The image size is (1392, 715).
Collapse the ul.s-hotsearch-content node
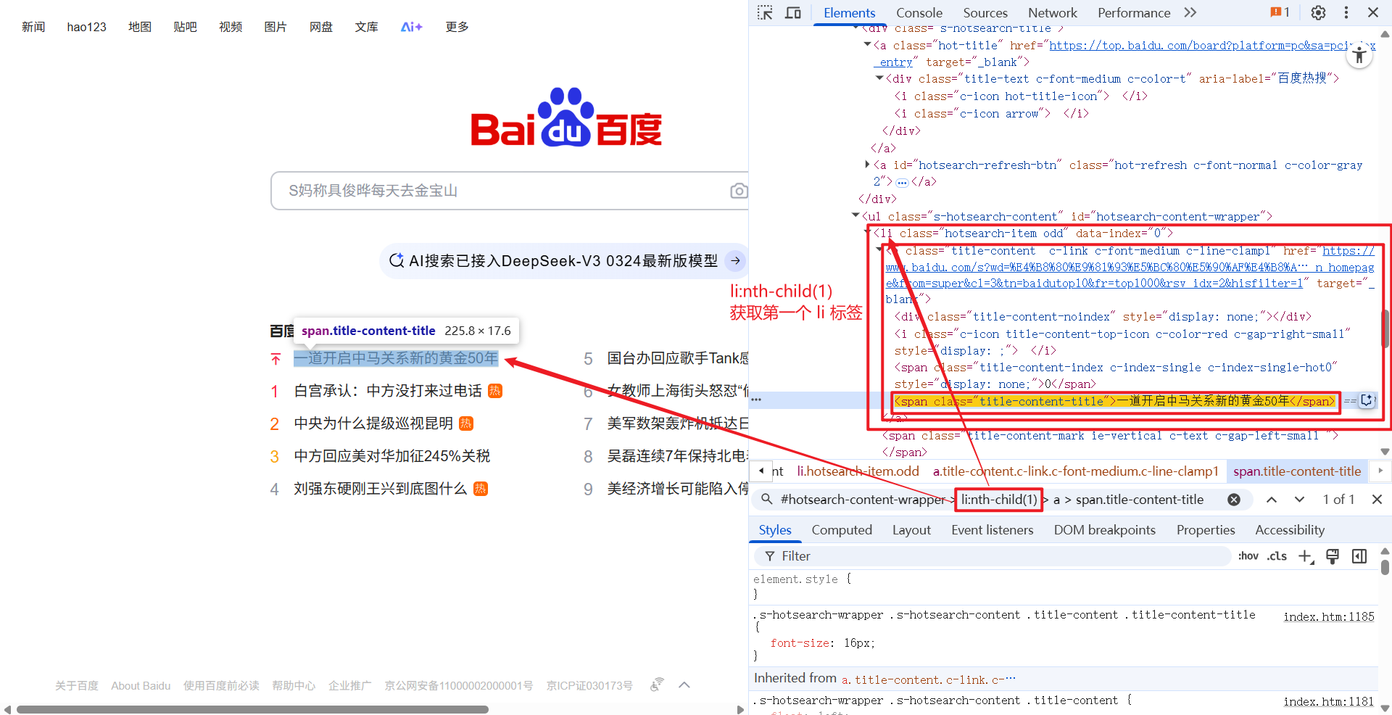pos(856,215)
